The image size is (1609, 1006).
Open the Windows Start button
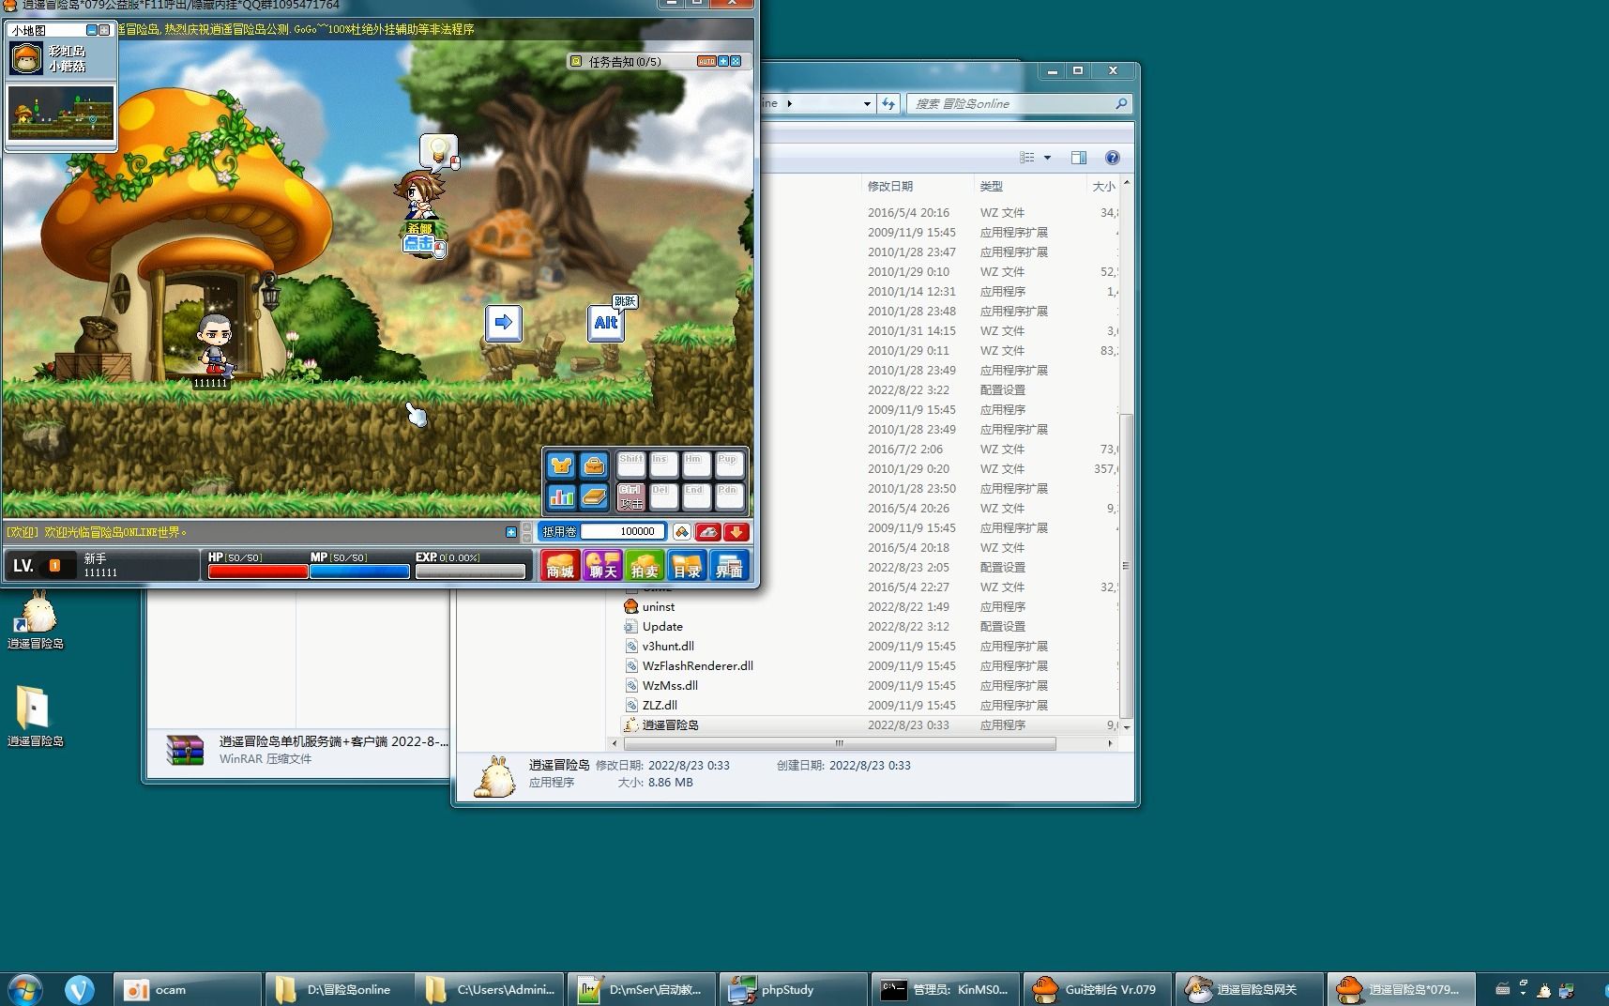click(24, 989)
